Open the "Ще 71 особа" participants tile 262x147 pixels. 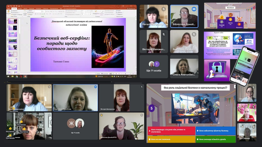click(x=154, y=67)
